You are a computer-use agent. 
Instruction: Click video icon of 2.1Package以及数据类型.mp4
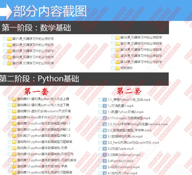point(104,118)
